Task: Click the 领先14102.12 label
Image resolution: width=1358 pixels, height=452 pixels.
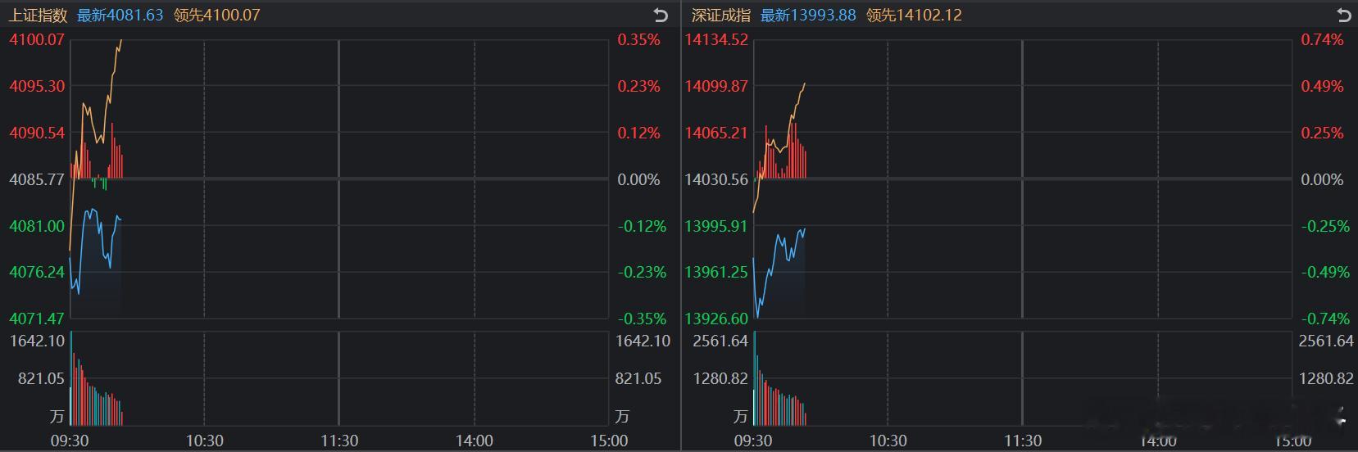Action: point(914,15)
